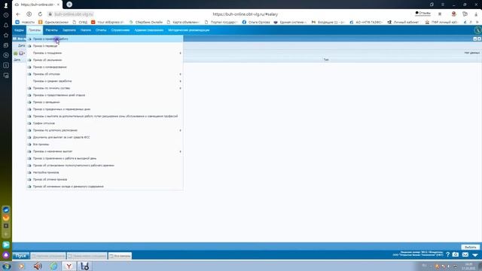482x271 pixels.
Task: Select Приказ об установлении неполного рабочего времени
Action: pos(105,166)
